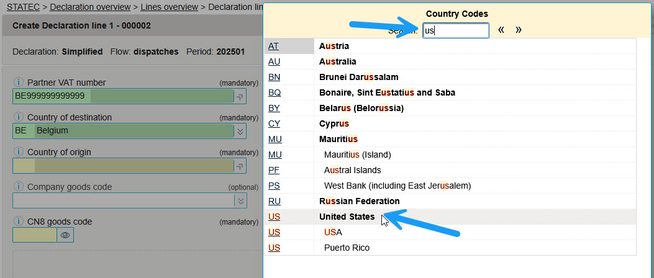Click info icon beside CN8 goods code

click(x=18, y=222)
